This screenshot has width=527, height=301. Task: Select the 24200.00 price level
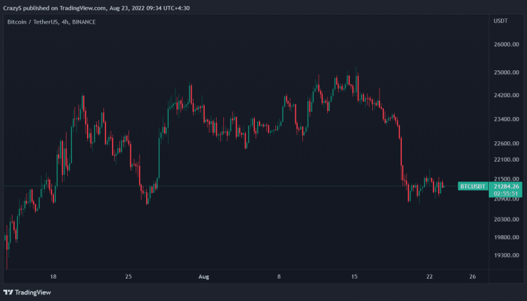(x=506, y=95)
